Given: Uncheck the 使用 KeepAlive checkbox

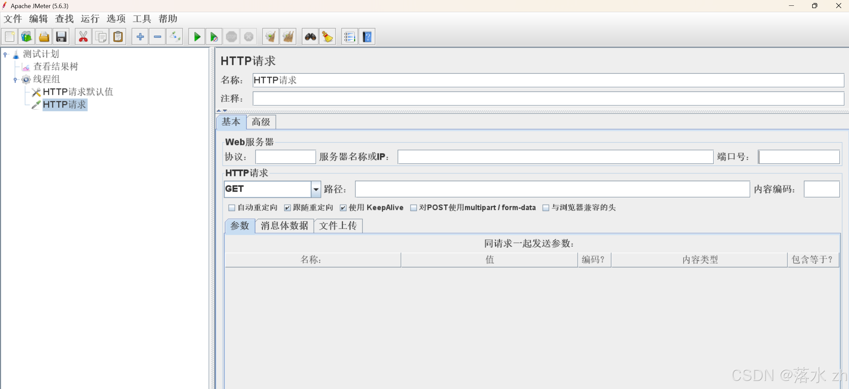Looking at the screenshot, I should pyautogui.click(x=343, y=208).
